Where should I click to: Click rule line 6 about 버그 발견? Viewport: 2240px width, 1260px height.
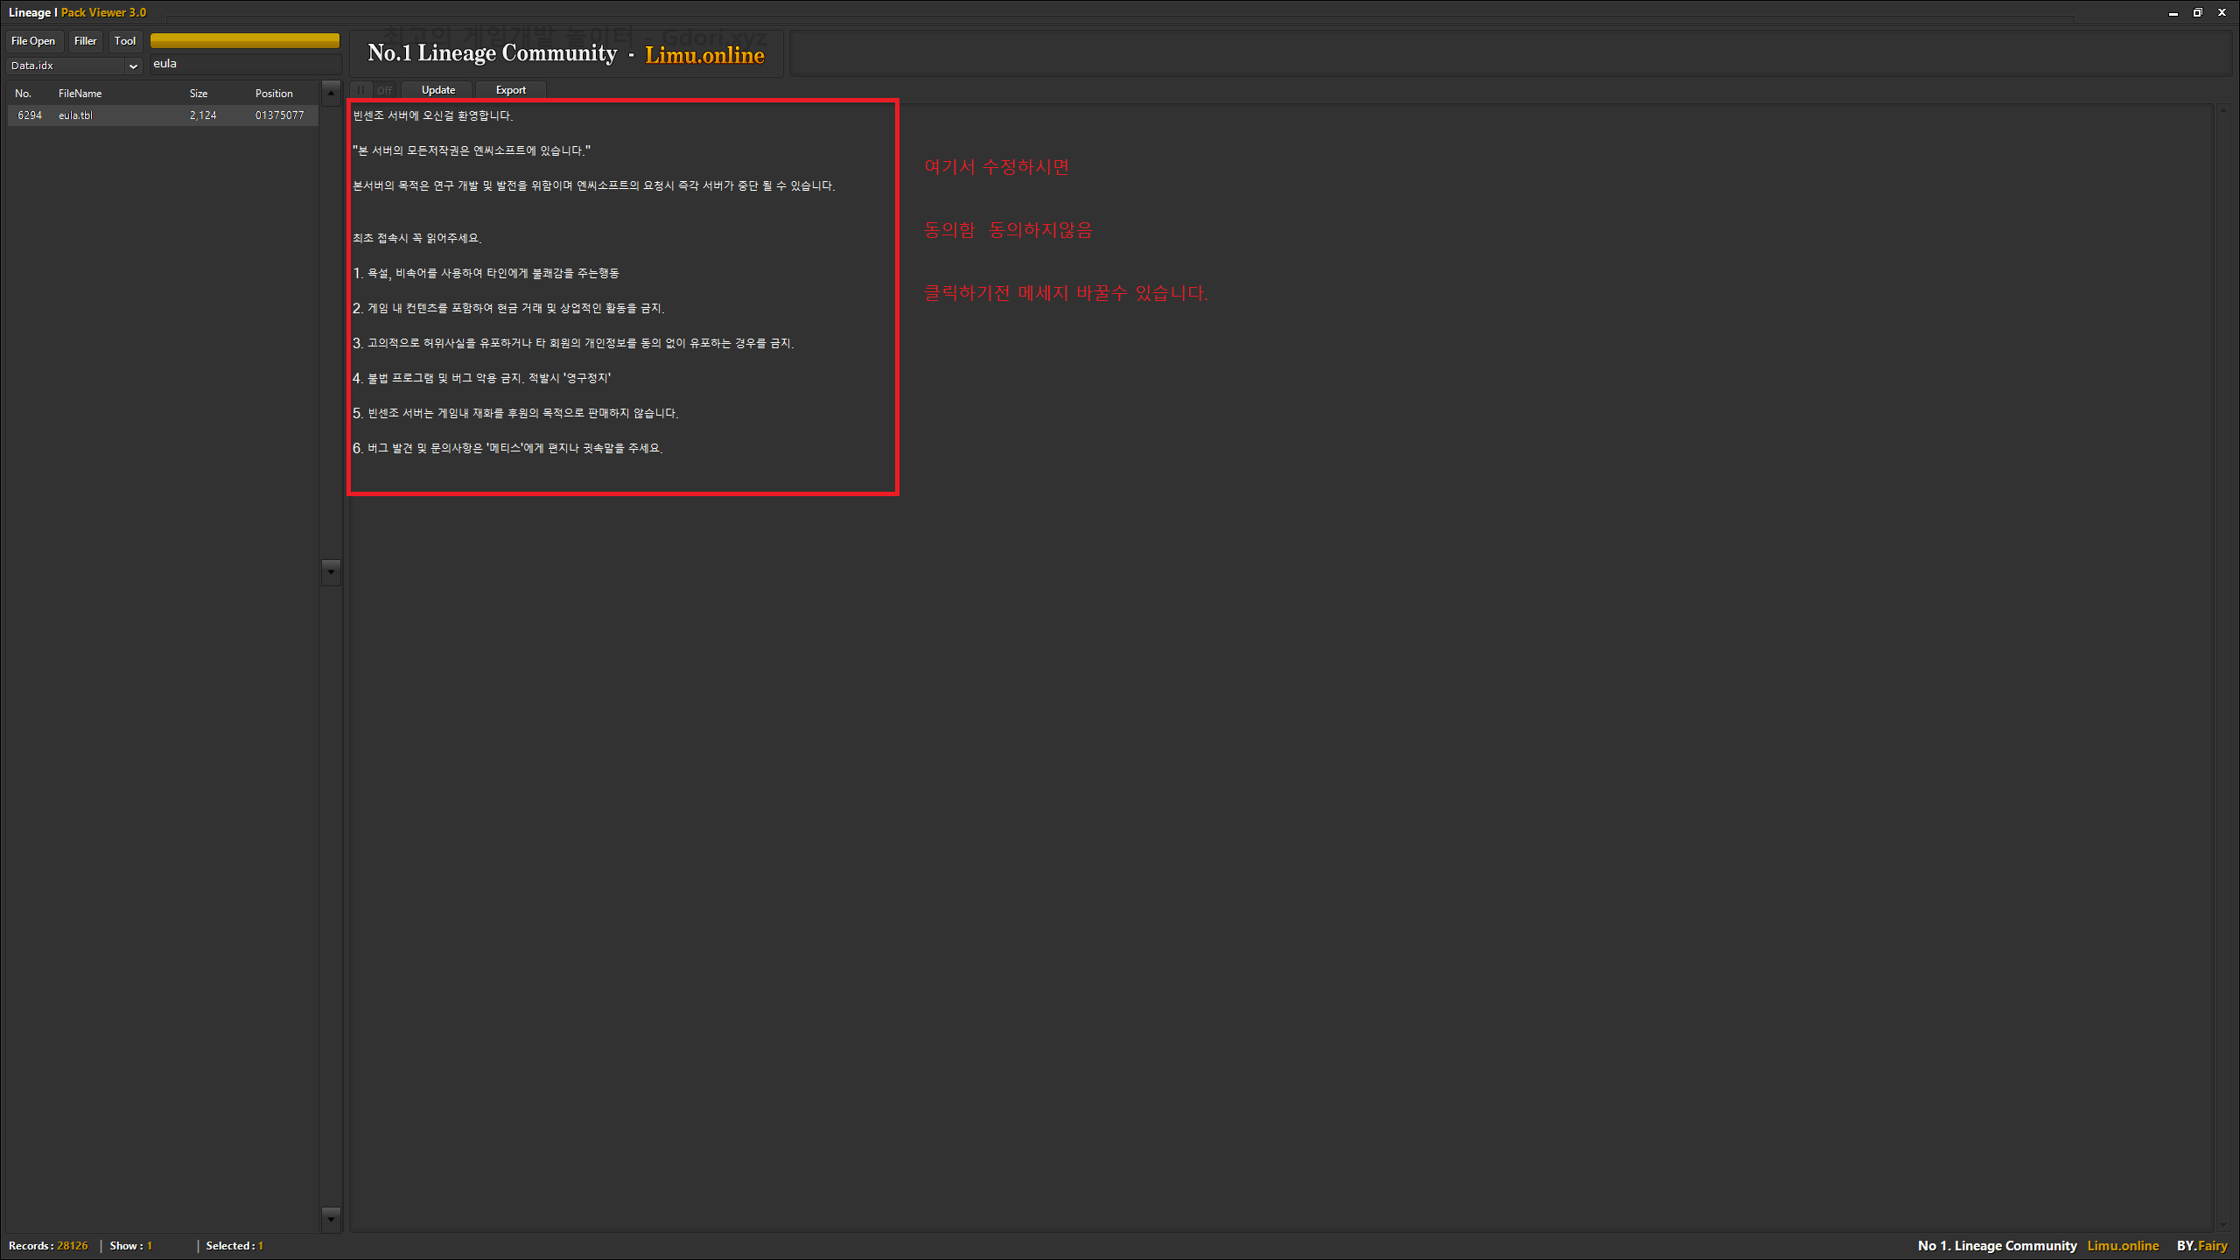pyautogui.click(x=507, y=449)
